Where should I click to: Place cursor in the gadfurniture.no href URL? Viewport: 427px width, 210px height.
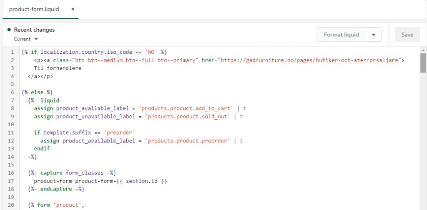[311, 60]
